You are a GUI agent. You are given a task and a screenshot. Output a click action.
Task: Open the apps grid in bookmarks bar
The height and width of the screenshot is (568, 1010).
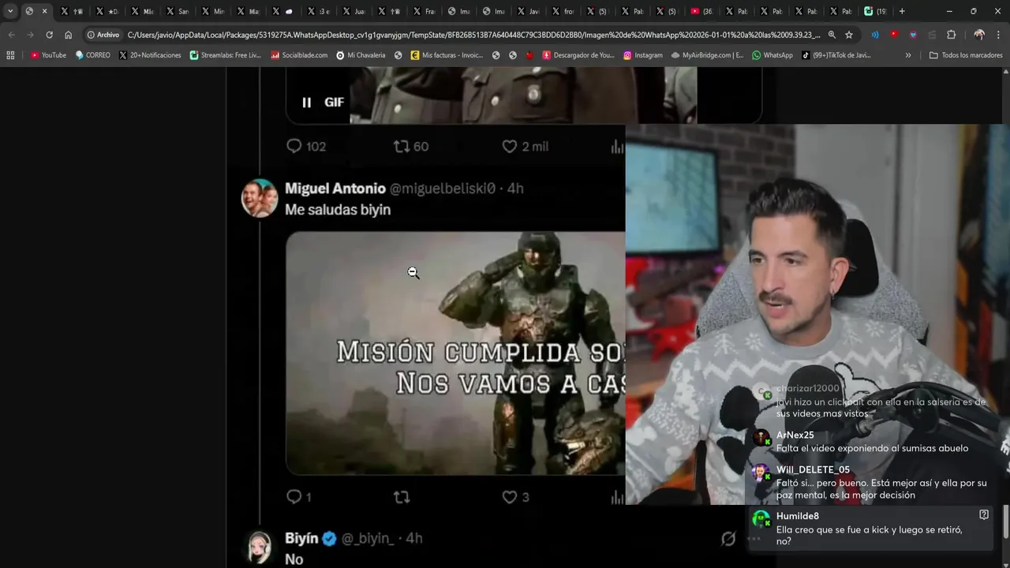coord(10,55)
